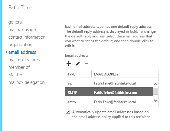Select the sip Fatih.Teke@fatihteke.local row

(x=109, y=83)
